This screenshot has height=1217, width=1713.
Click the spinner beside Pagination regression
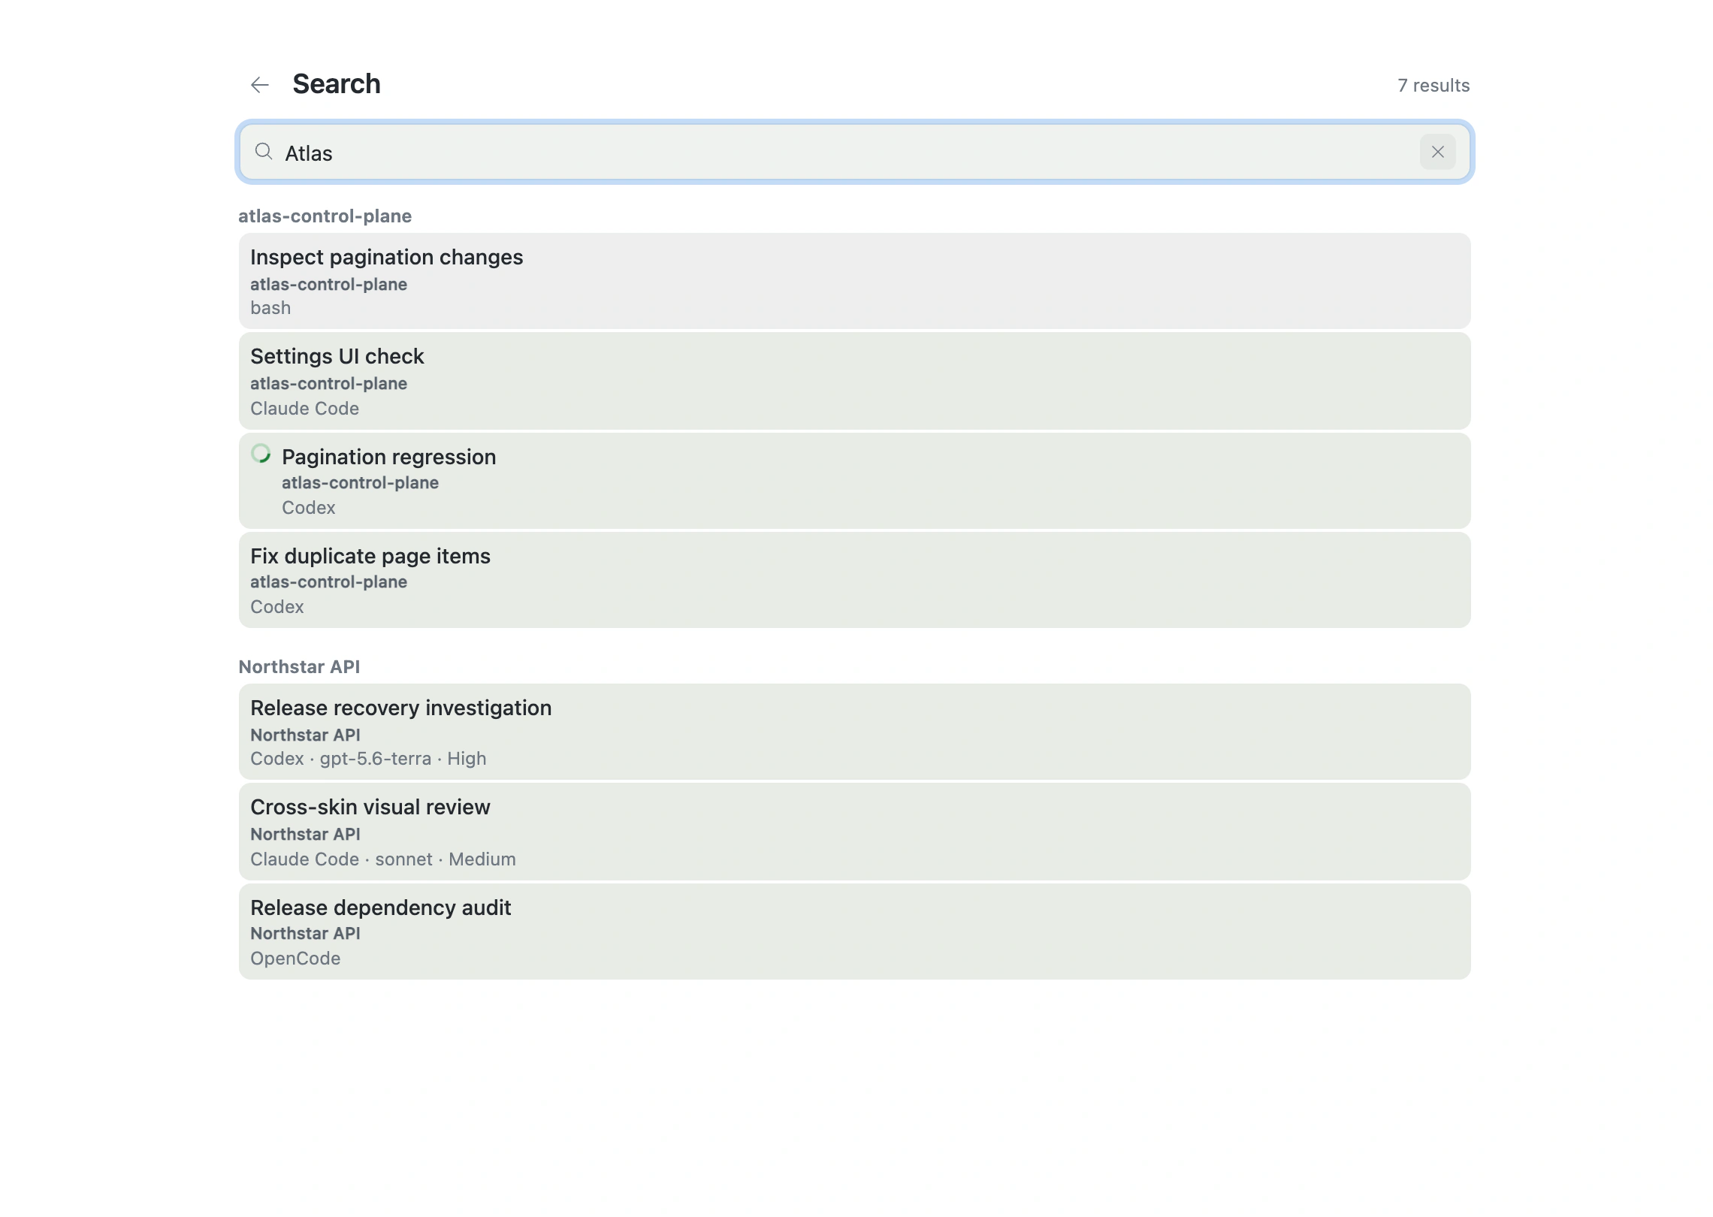(x=261, y=454)
